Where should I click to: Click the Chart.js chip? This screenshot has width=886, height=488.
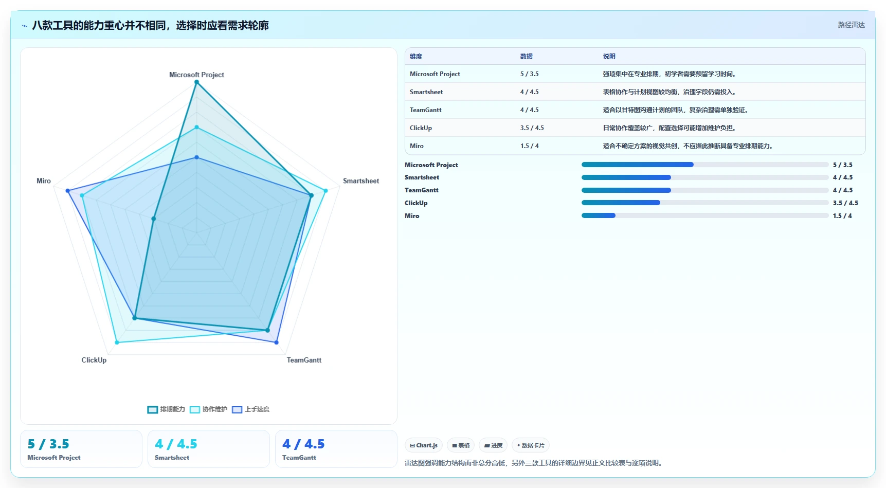[424, 445]
